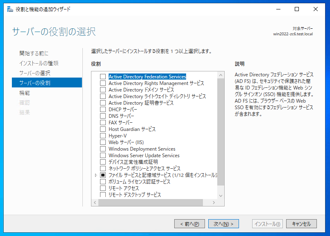Select Active Directory Federation Services label

tap(147, 77)
